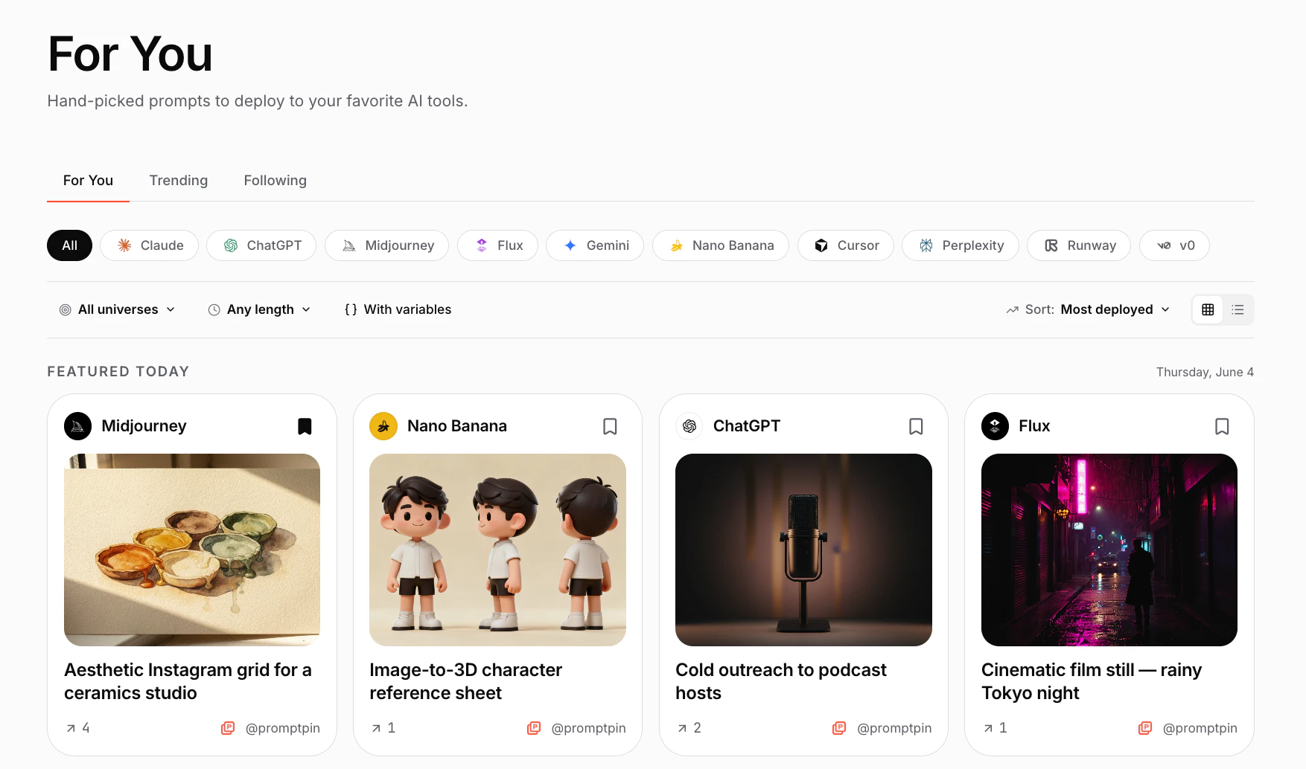
Task: Switch to list view layout
Action: coord(1237,309)
